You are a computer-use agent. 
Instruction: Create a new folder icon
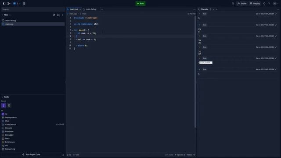[58, 15]
